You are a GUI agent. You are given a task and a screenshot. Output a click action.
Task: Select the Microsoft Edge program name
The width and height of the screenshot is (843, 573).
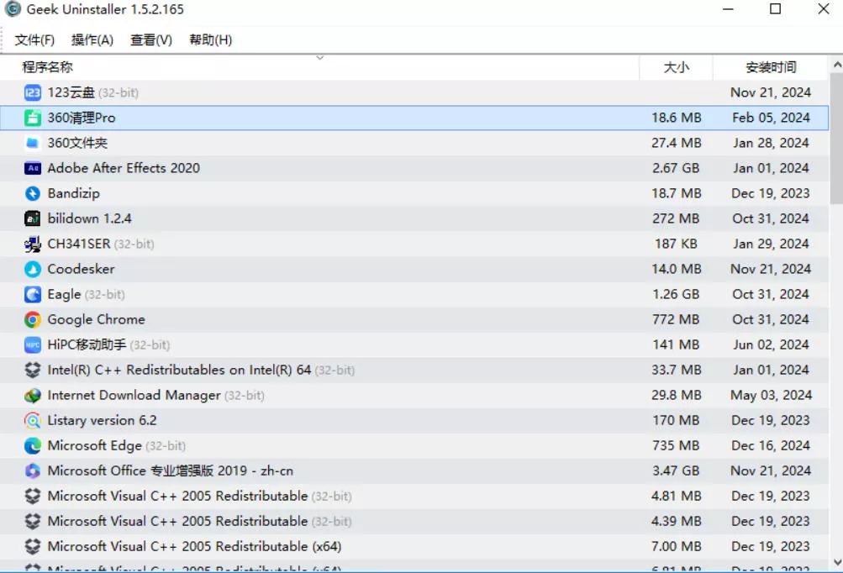pos(95,445)
